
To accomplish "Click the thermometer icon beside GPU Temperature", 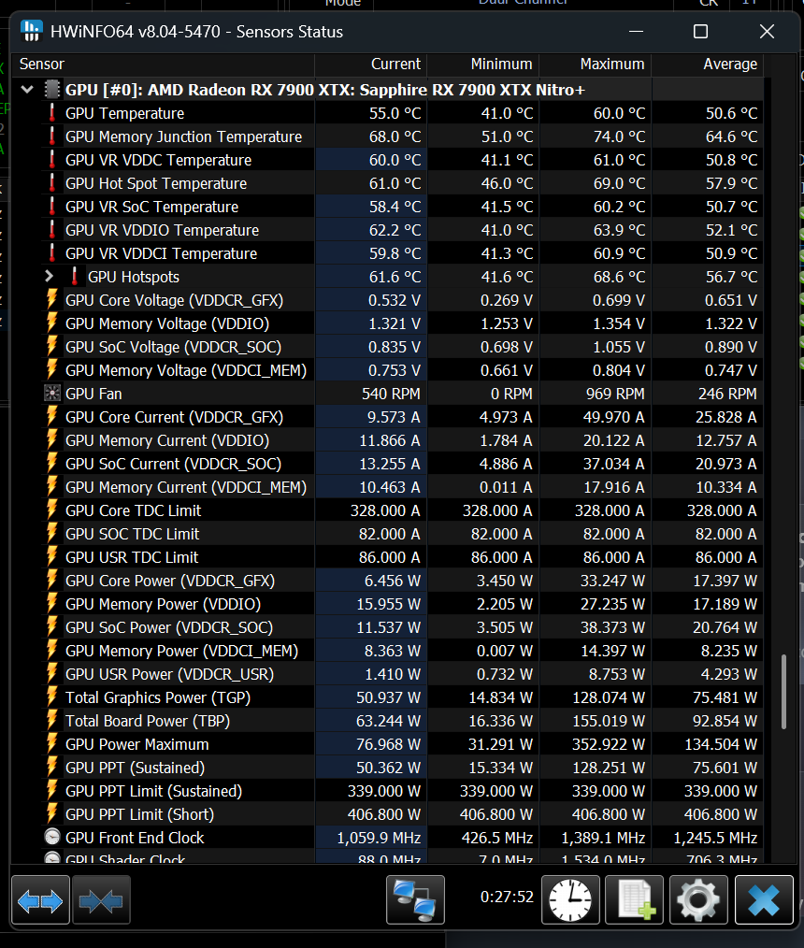I will [x=52, y=113].
